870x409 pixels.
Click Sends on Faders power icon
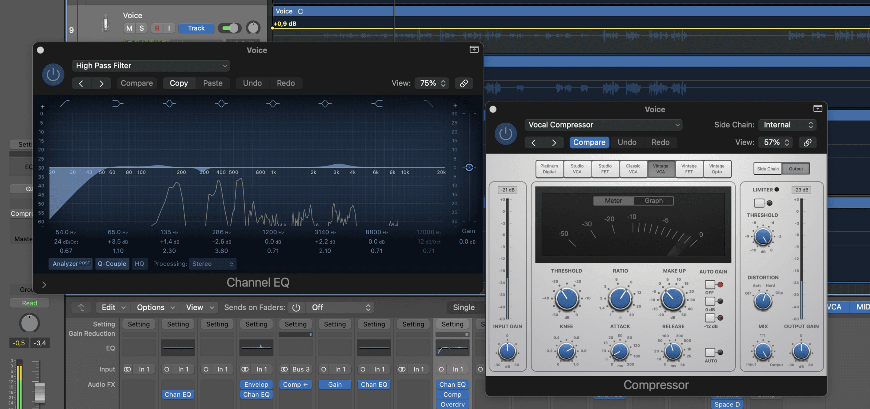pyautogui.click(x=296, y=307)
